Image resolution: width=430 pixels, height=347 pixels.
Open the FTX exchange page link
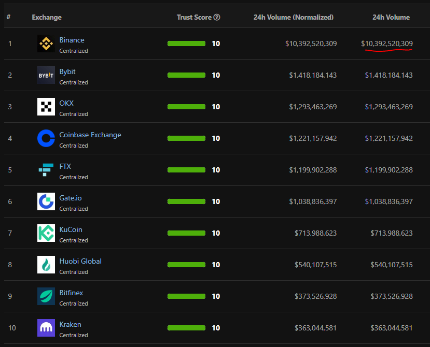point(64,166)
